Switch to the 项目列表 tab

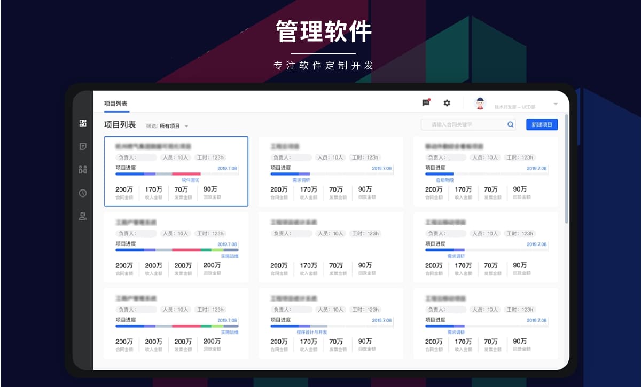115,102
